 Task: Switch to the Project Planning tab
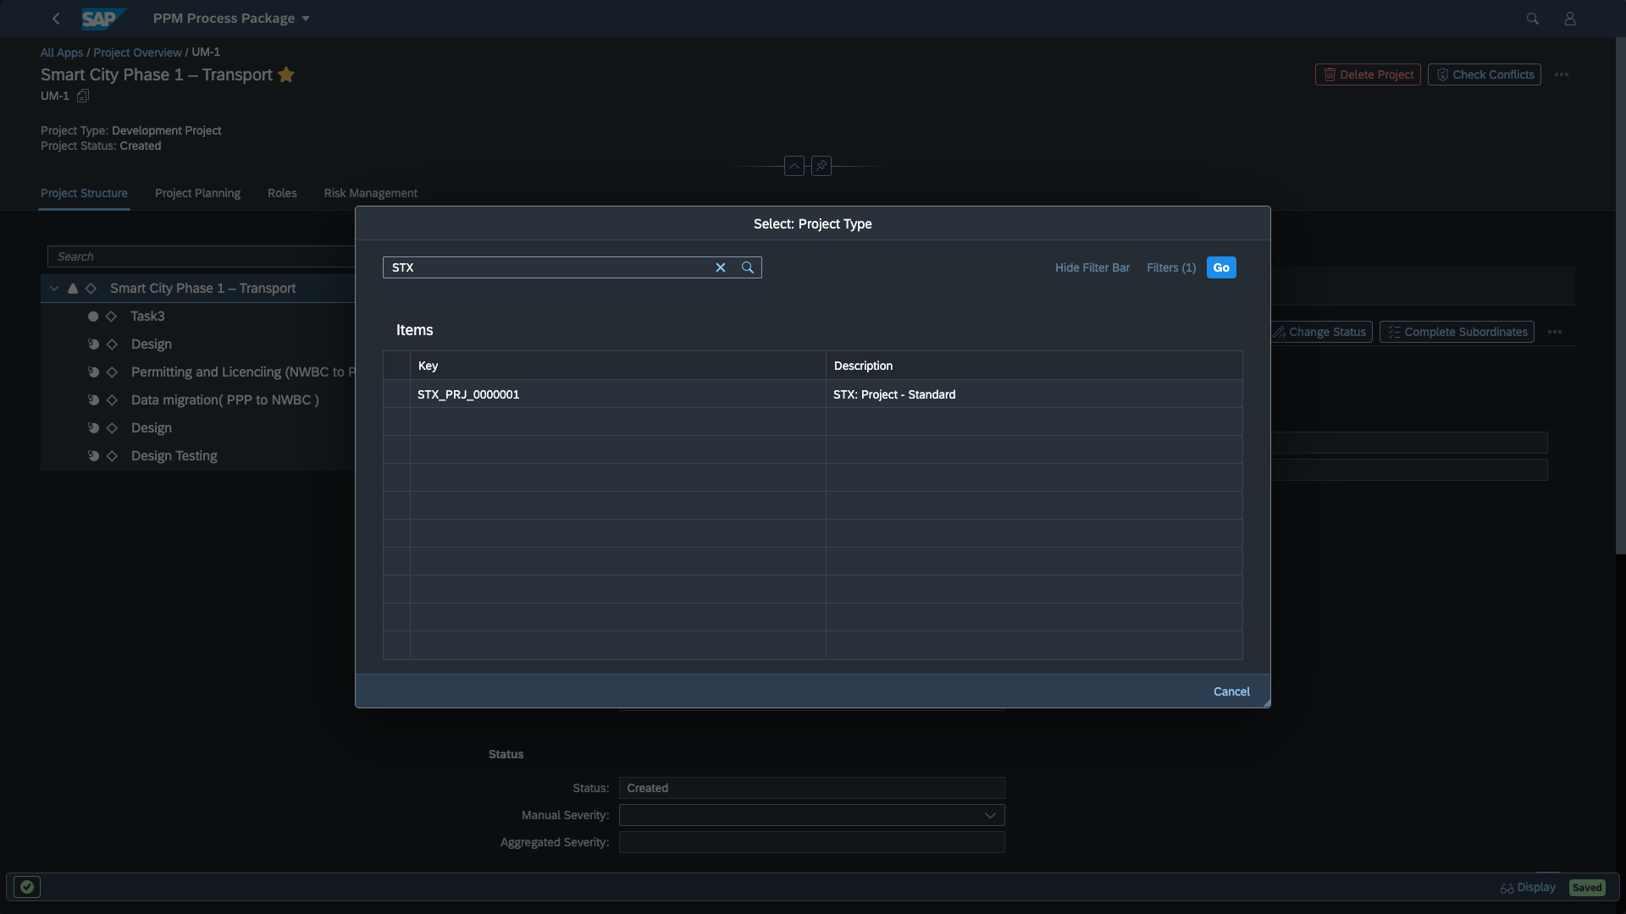197,193
